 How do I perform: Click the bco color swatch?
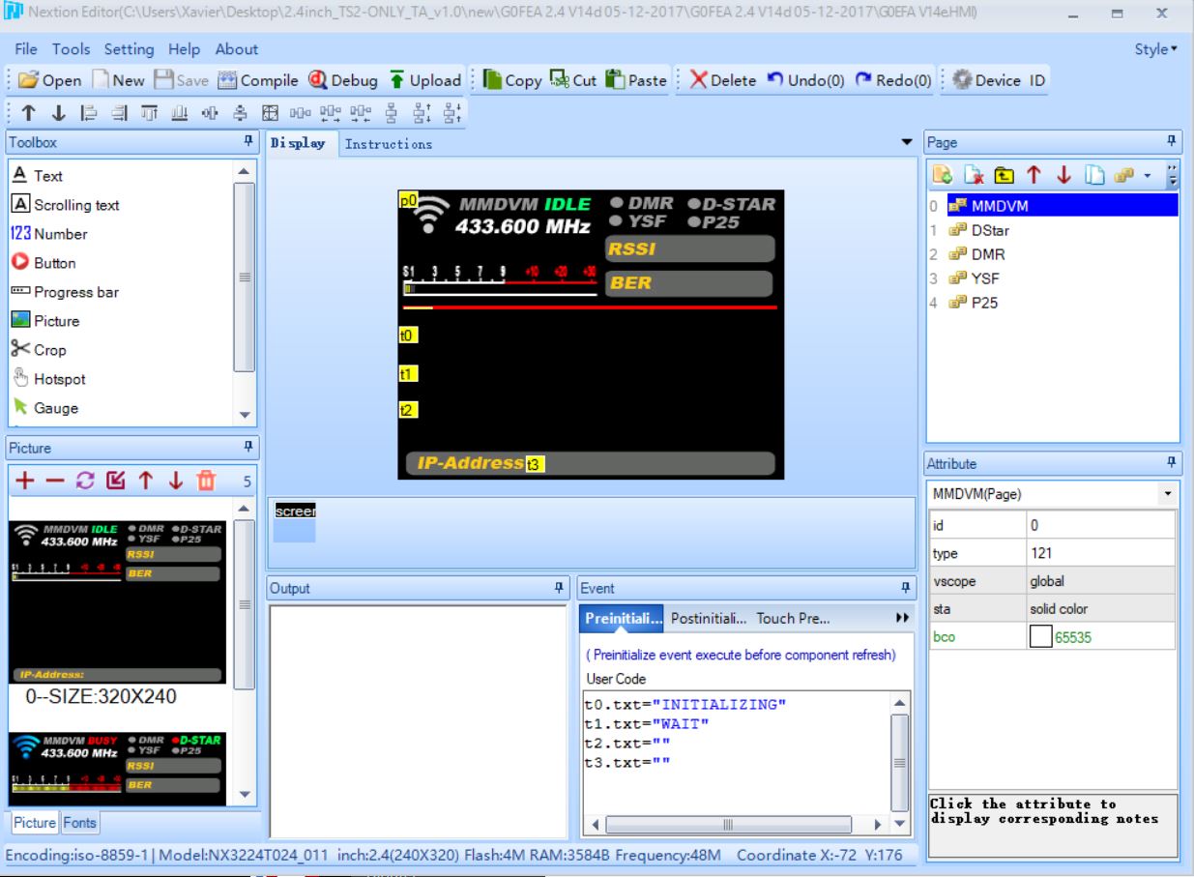1040,637
